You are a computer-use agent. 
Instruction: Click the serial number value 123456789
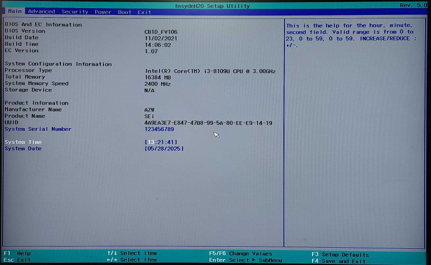[x=159, y=129]
